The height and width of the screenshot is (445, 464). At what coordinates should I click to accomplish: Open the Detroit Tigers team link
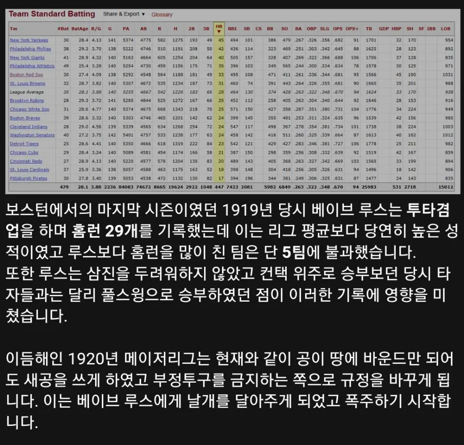(x=24, y=144)
